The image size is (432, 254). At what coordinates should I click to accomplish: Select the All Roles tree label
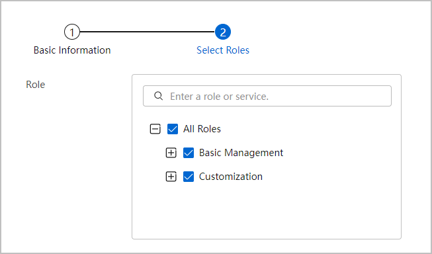202,128
